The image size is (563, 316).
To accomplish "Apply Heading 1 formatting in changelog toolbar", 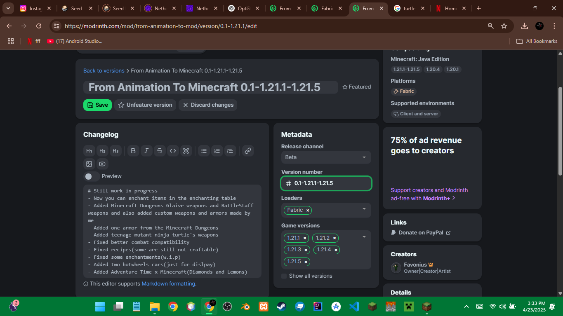I will click(89, 151).
